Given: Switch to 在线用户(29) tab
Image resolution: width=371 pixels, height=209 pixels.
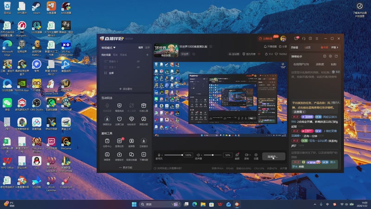Looking at the screenshot, I should (301, 64).
